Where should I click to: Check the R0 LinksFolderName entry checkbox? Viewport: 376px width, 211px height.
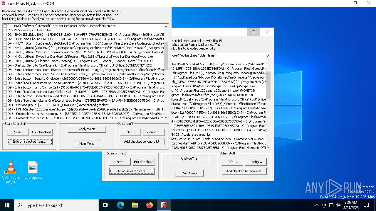click(5, 26)
